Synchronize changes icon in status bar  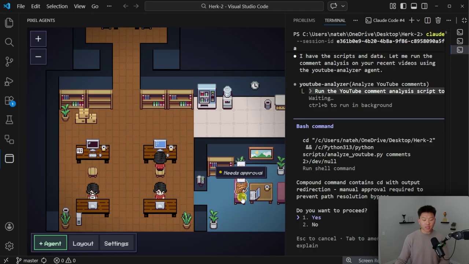click(x=44, y=260)
